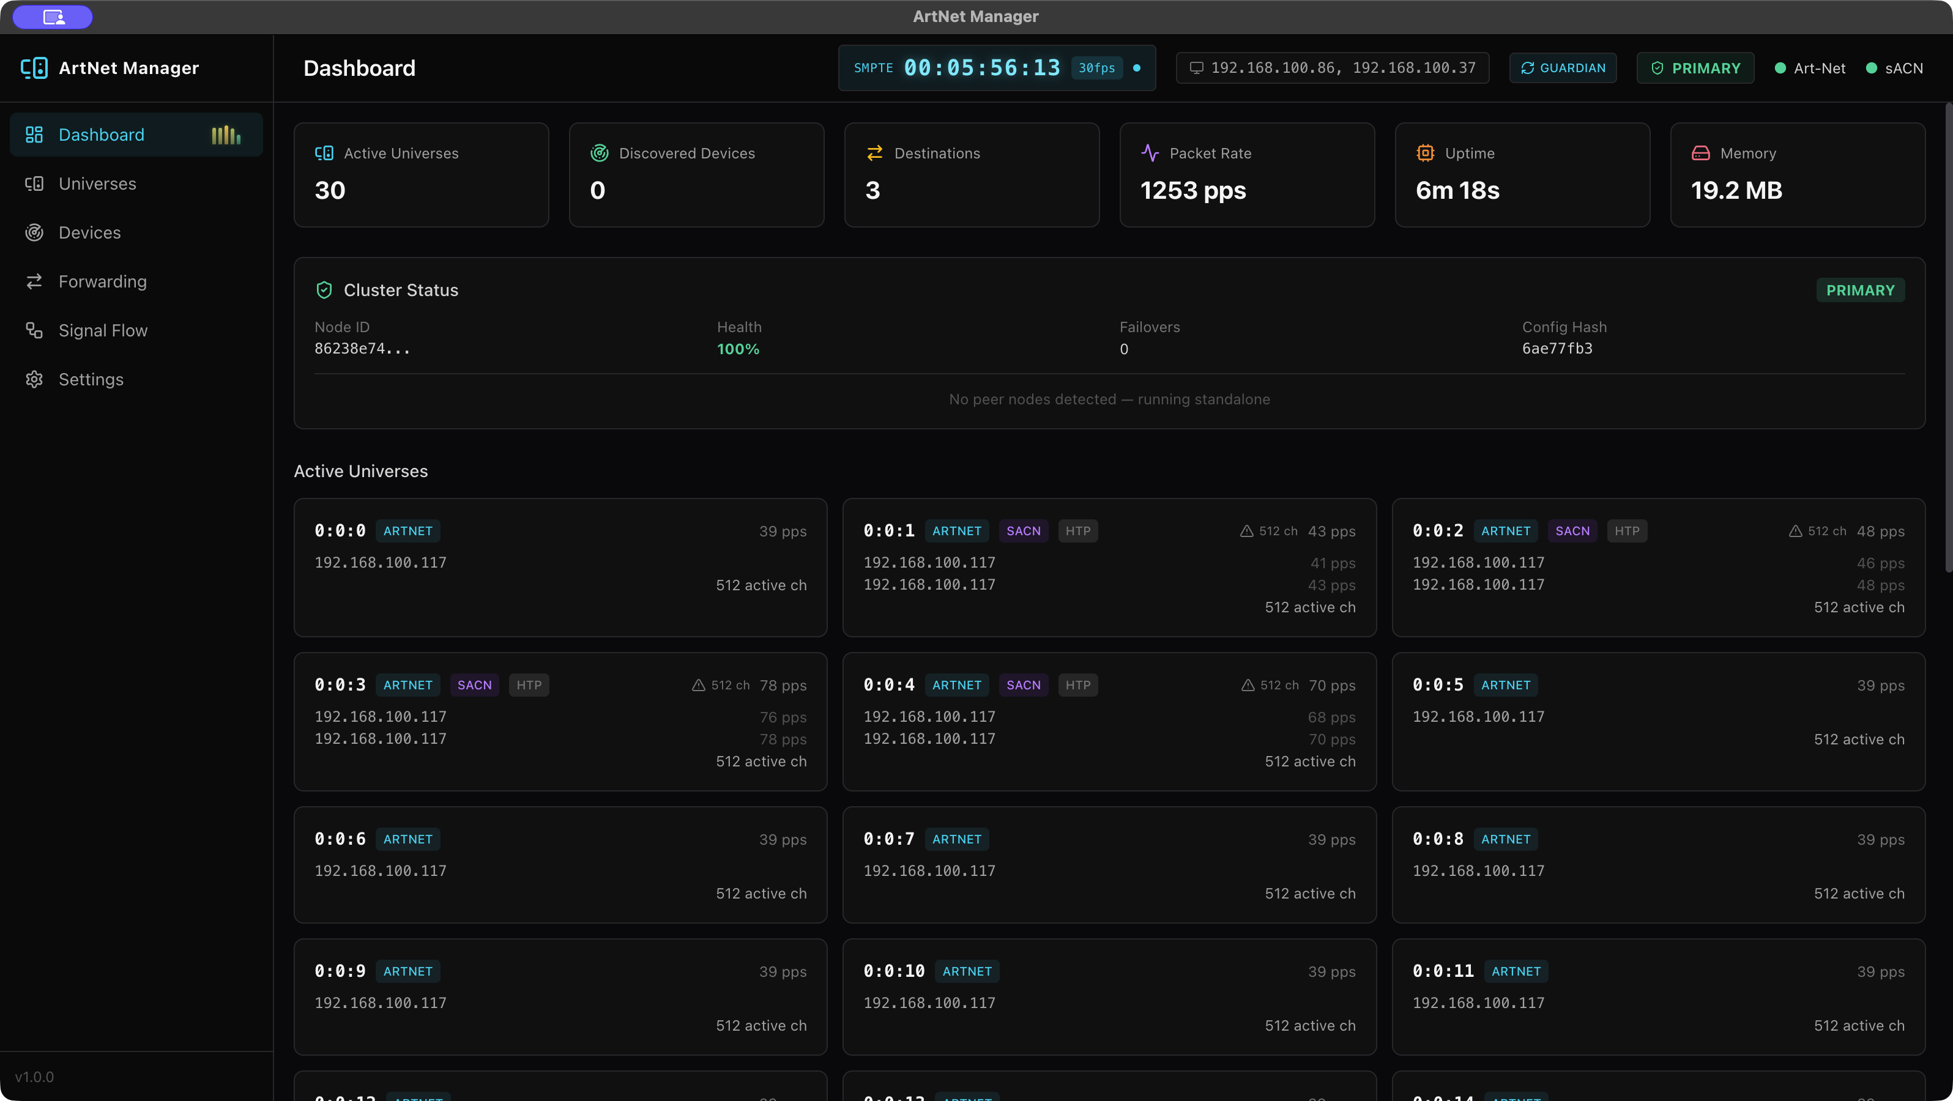Screen dimensions: 1953x1101
Task: Click the Uptime chip icon
Action: coord(1426,153)
